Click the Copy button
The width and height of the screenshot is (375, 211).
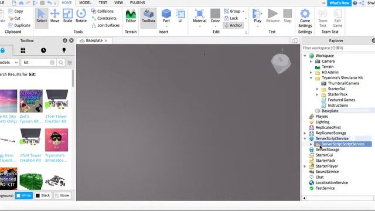[16, 11]
